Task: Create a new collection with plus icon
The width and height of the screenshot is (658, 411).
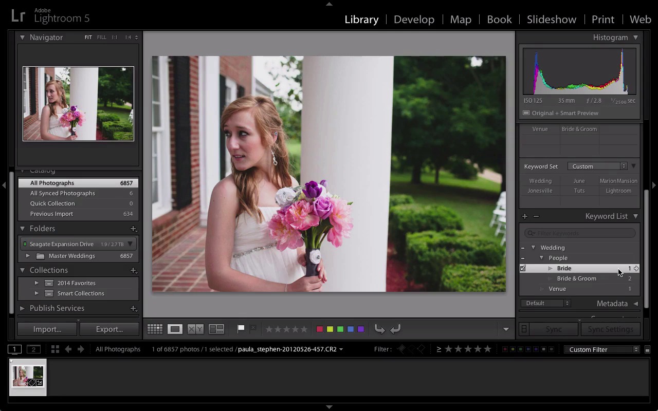Action: (x=133, y=270)
